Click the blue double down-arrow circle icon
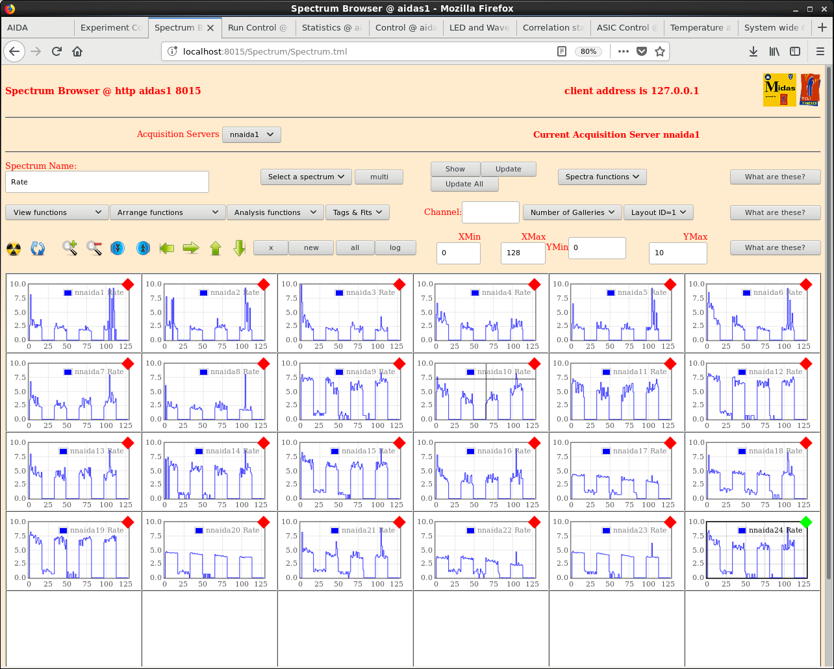 118,247
